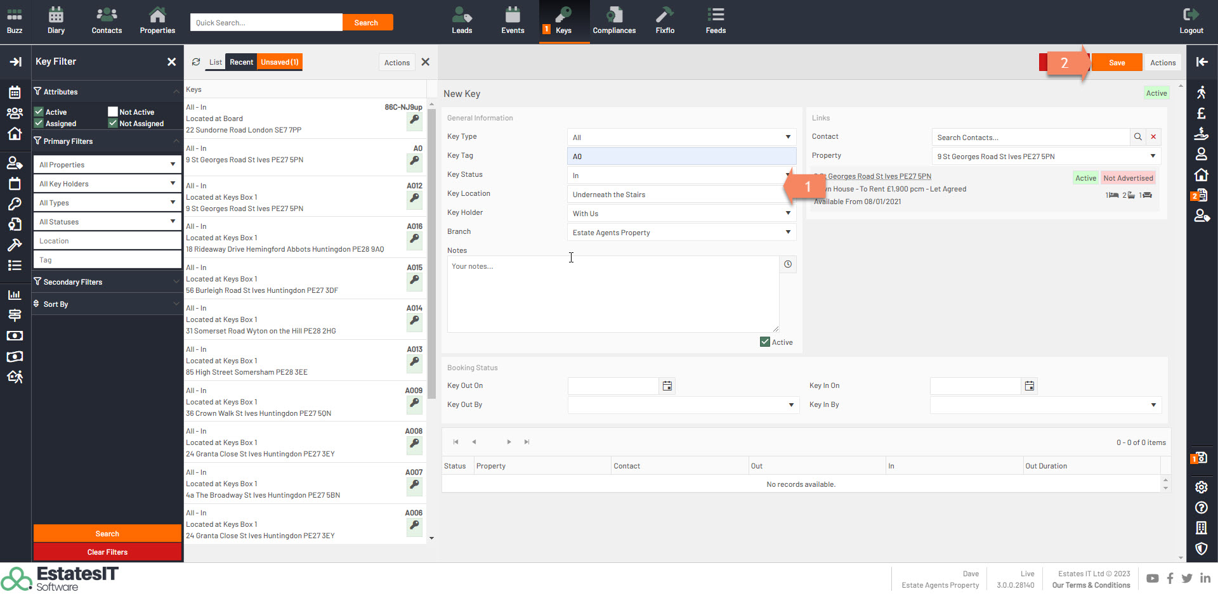Viewport: 1218px width, 594px height.
Task: Click into the Notes text area
Action: click(612, 295)
